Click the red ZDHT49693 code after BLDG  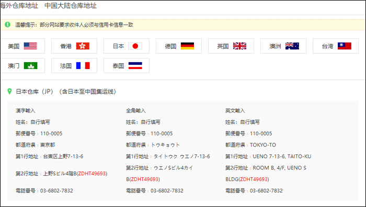point(254,179)
